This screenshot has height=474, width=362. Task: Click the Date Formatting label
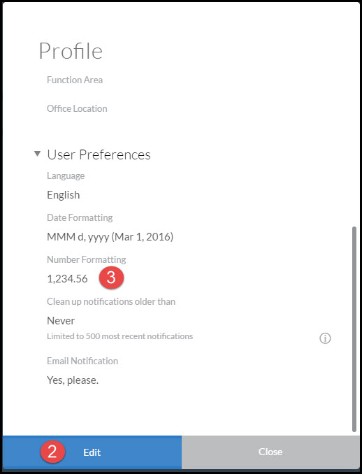pos(80,218)
